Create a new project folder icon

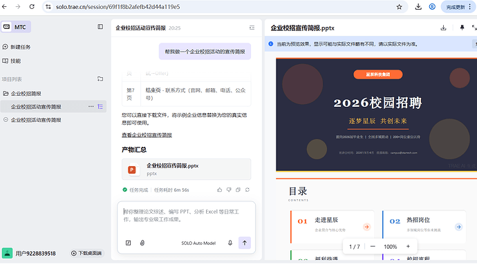(100, 79)
